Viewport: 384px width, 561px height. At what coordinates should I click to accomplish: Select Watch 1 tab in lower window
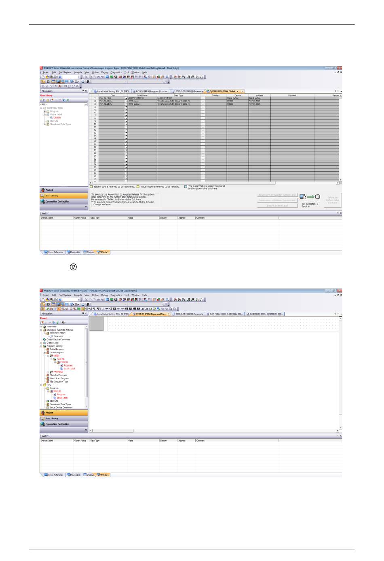pos(103,475)
